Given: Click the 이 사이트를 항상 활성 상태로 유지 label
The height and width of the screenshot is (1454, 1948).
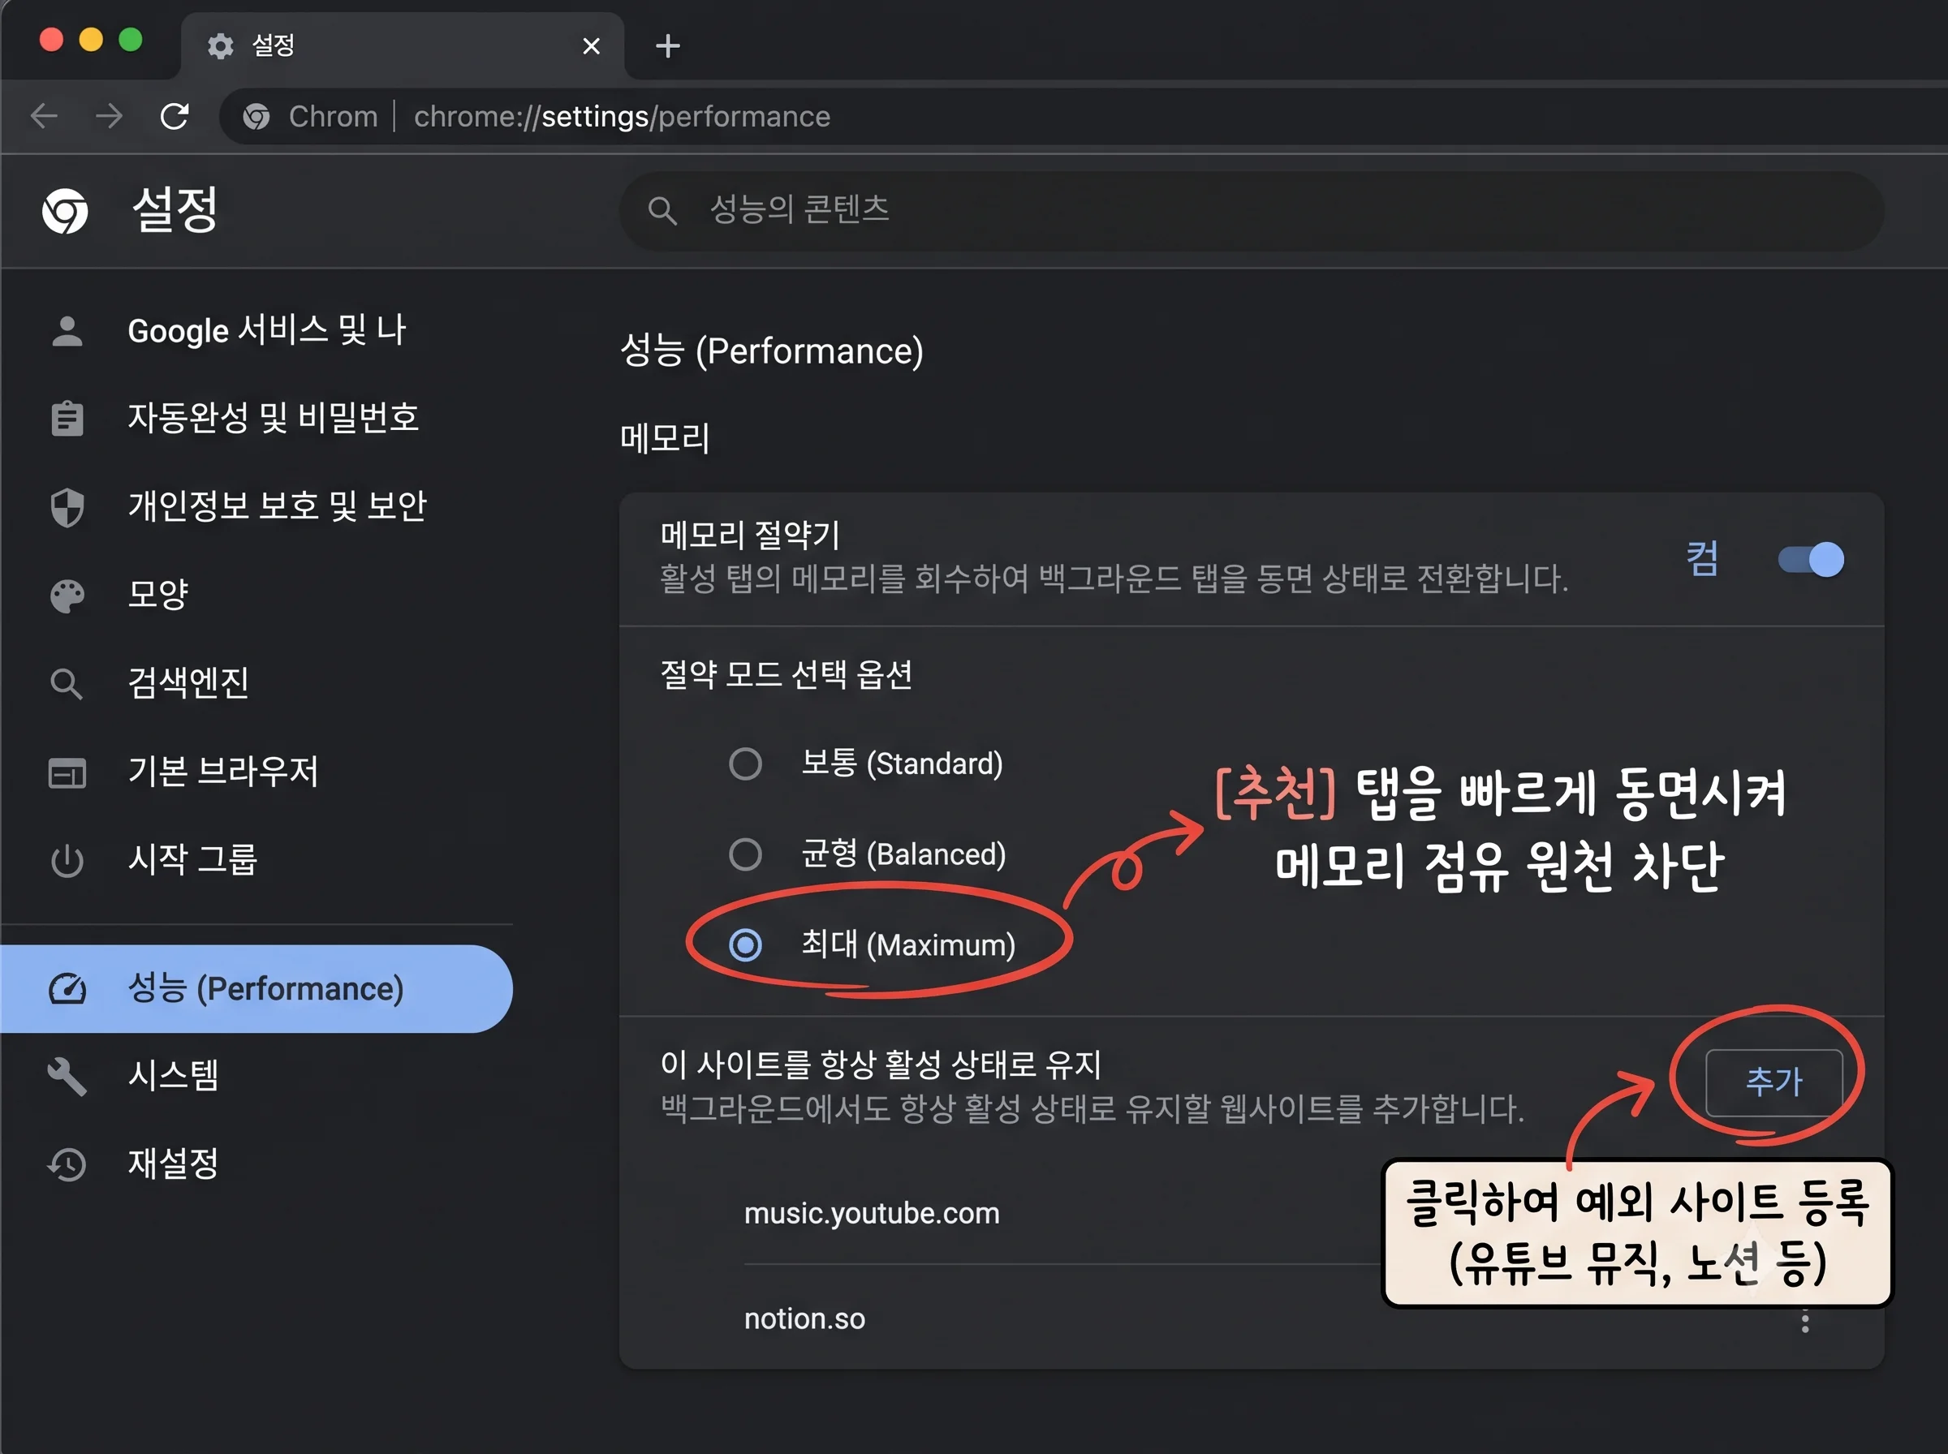Looking at the screenshot, I should [x=881, y=1065].
